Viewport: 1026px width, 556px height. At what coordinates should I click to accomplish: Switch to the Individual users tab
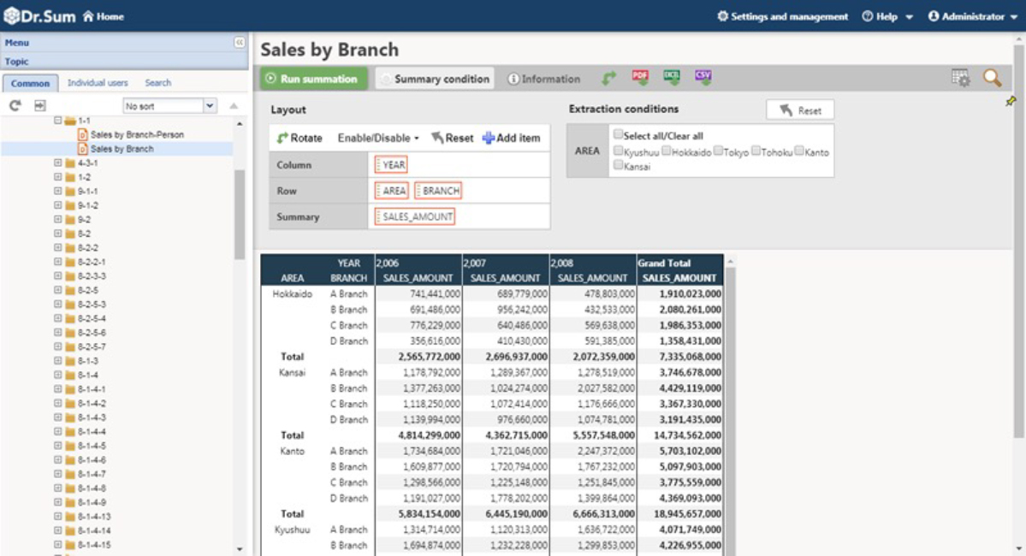pos(98,83)
